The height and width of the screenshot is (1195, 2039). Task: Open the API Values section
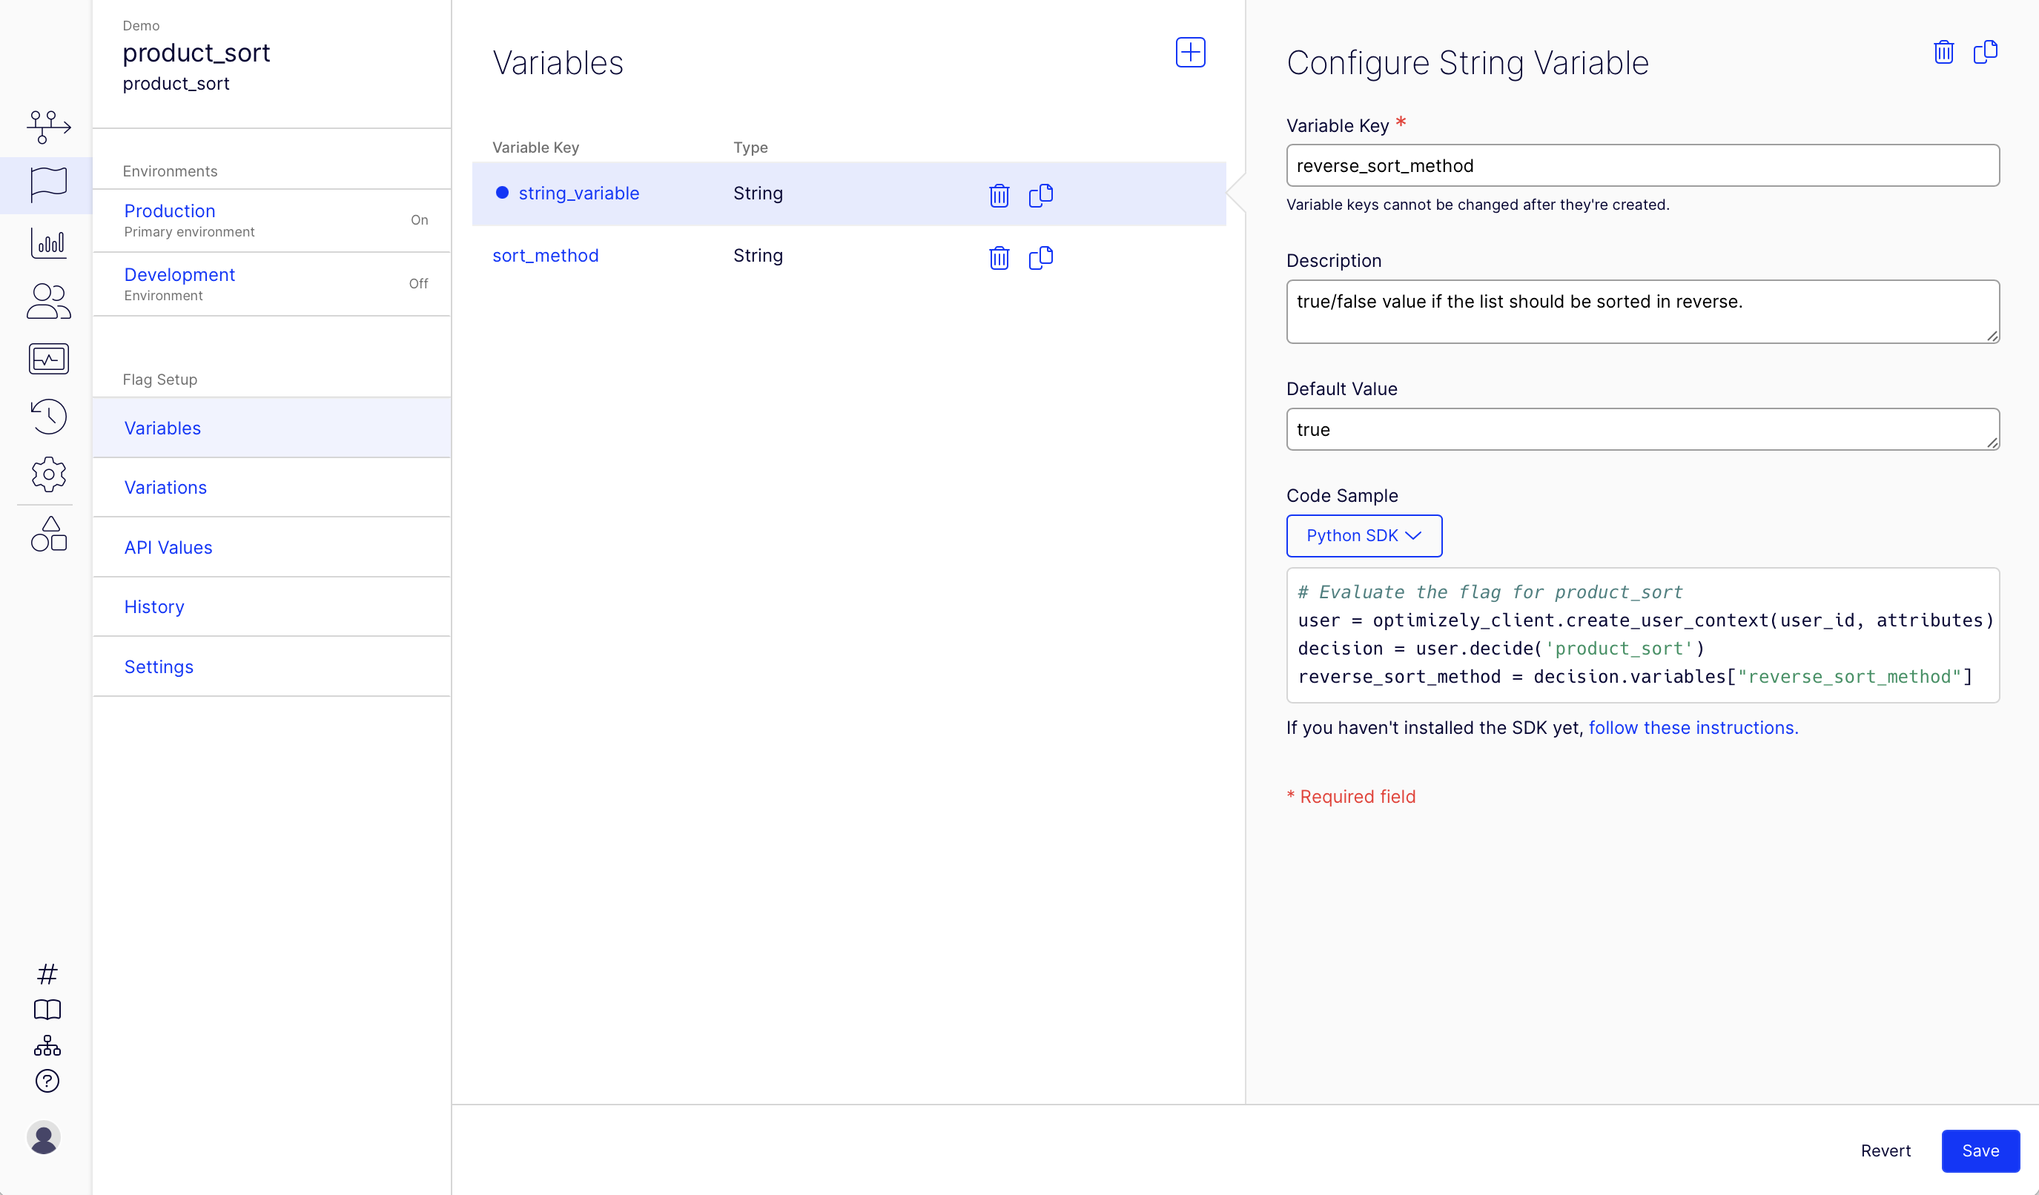[x=168, y=547]
